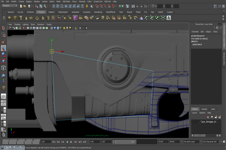Open the Create UVs menu
Screen dimensions: 226x150
point(98,1)
